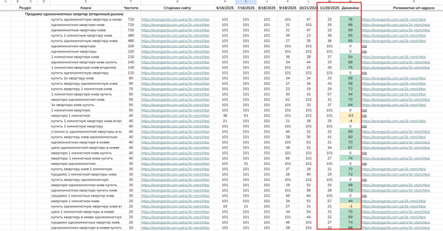Image resolution: width=443 pixels, height=231 pixels.
Task: Select key 'цена однокомнатной квартиры в киеве'
Action: coord(85,147)
